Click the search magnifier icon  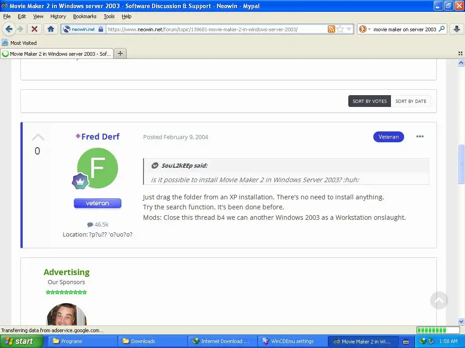441,29
